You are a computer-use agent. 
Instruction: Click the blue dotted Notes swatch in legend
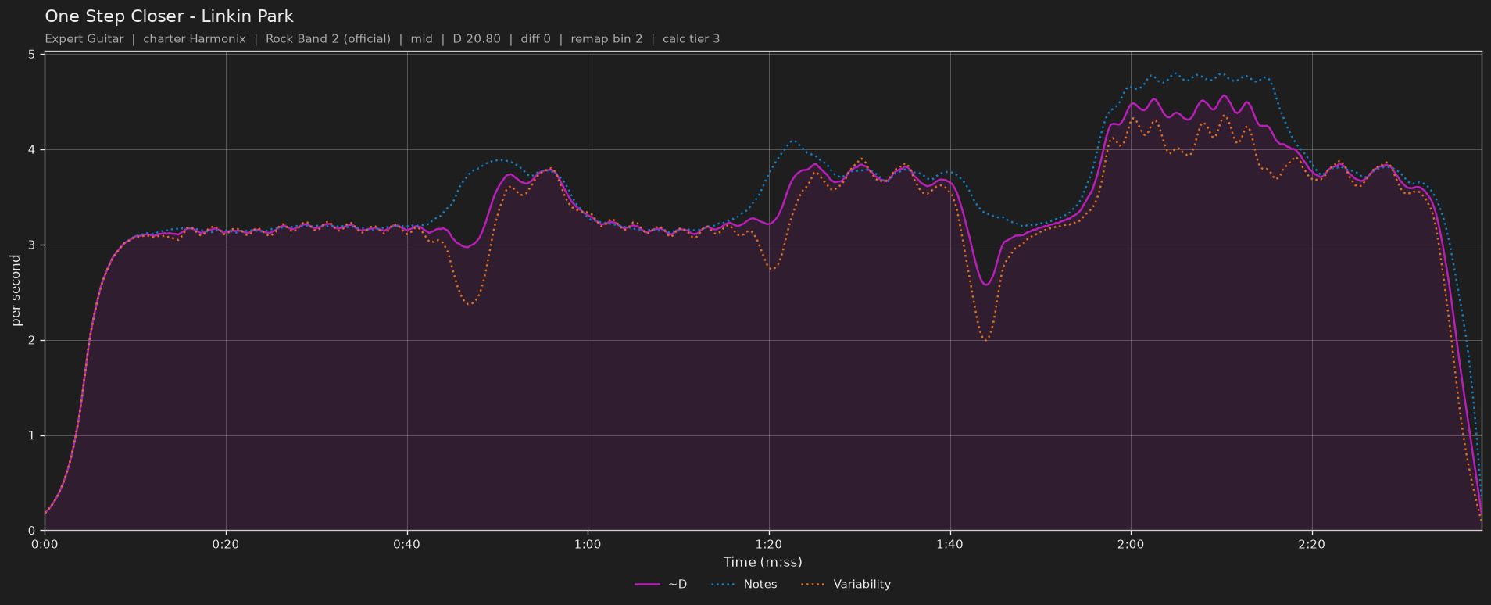pos(724,585)
